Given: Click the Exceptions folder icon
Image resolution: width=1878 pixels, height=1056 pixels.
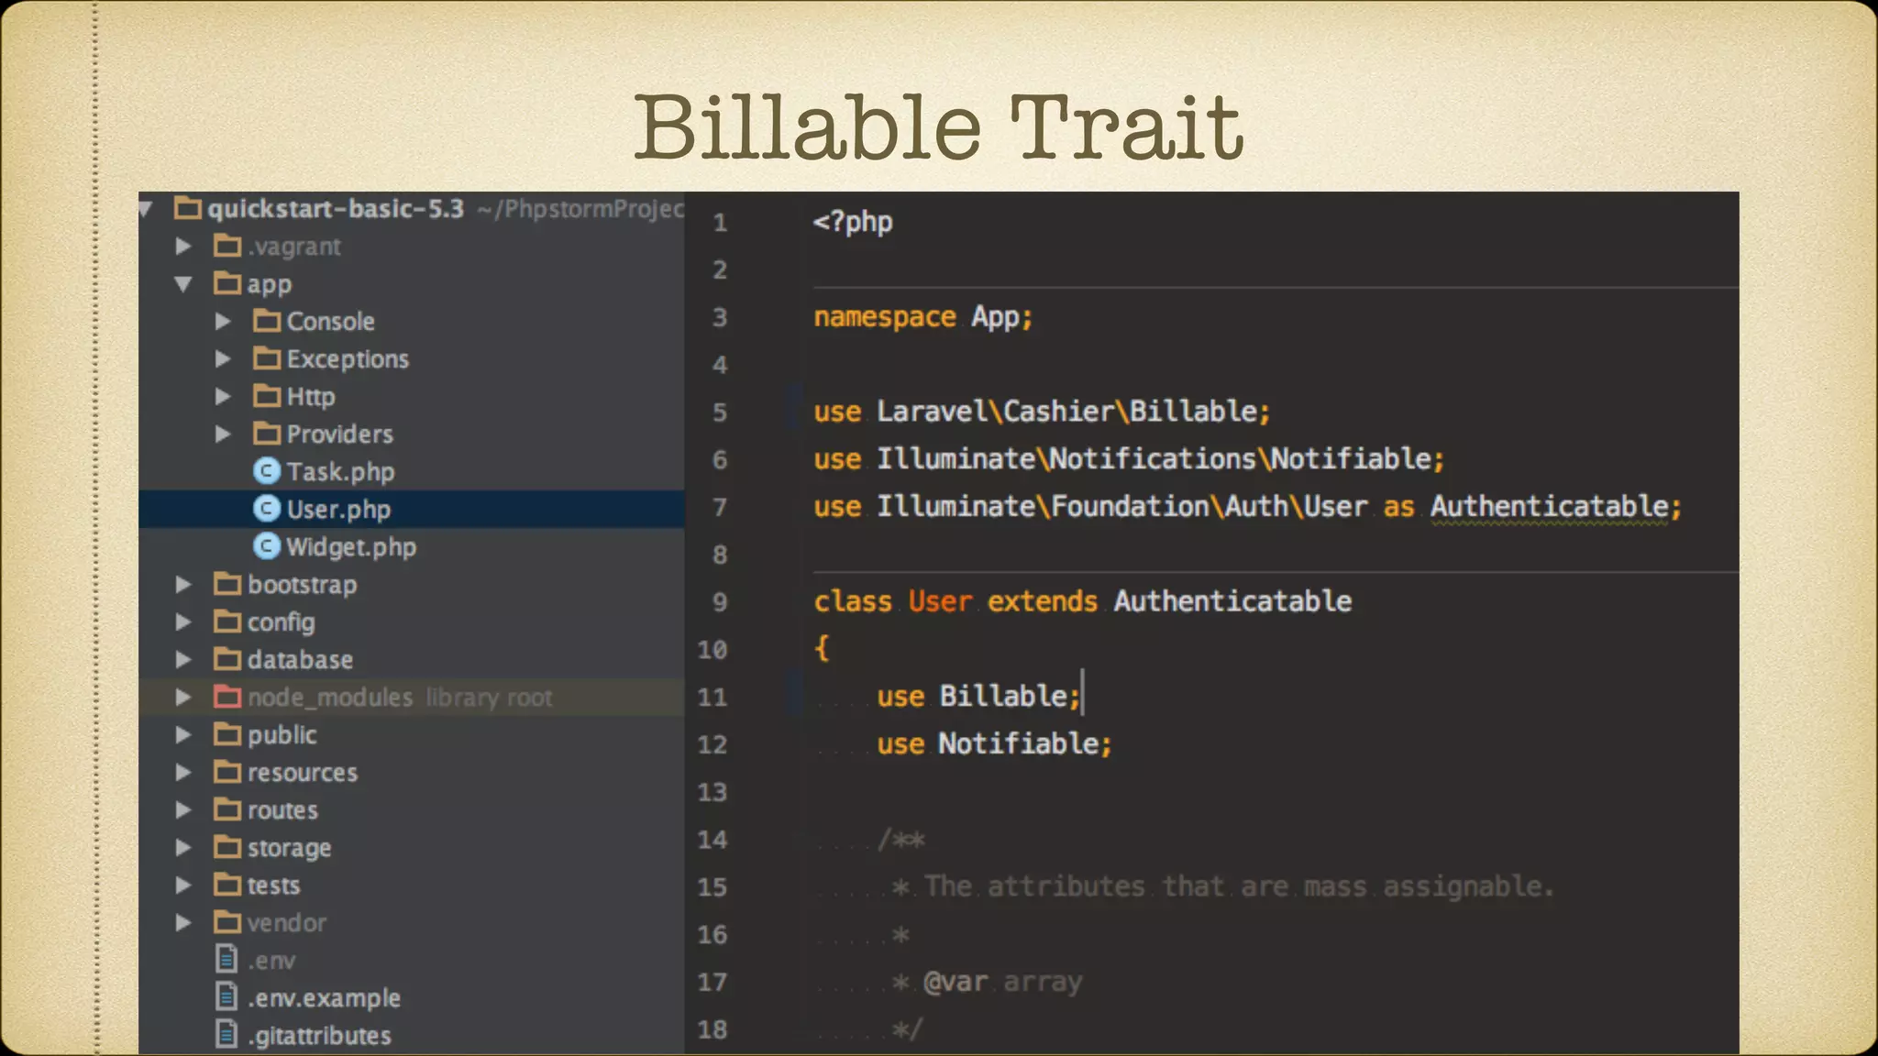Looking at the screenshot, I should click(x=267, y=358).
